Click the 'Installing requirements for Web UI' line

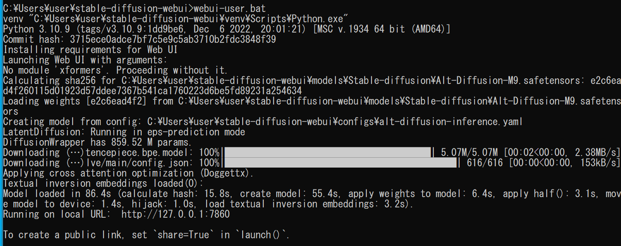point(90,49)
